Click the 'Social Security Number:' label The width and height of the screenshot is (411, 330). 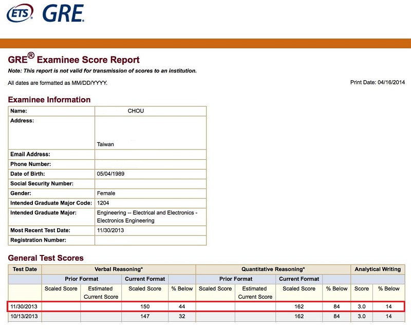[x=42, y=184]
